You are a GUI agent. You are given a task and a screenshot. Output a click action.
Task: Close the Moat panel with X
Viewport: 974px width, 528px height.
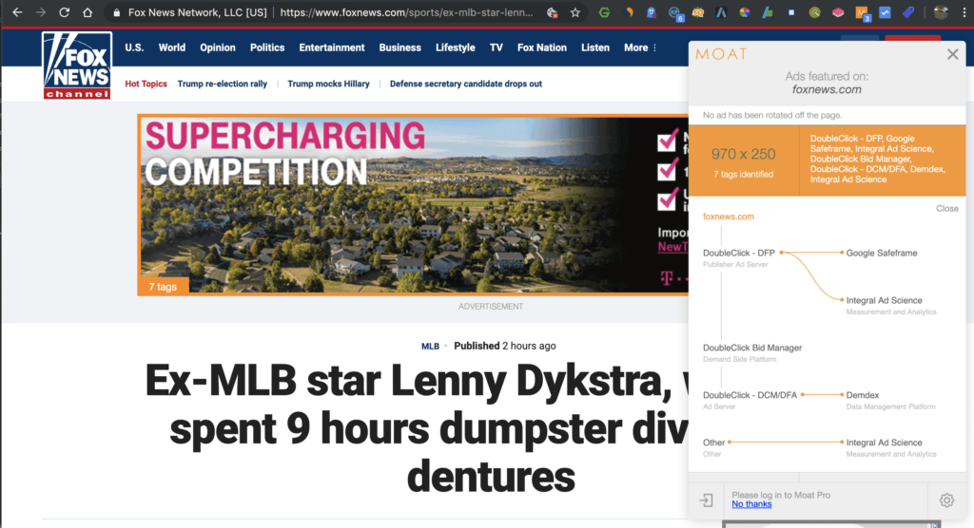(x=952, y=54)
